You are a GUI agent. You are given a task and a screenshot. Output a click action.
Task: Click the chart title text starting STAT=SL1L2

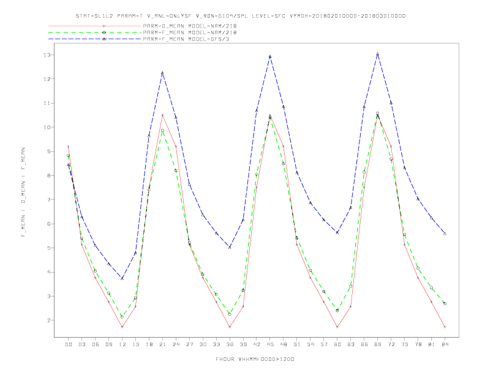tap(241, 16)
